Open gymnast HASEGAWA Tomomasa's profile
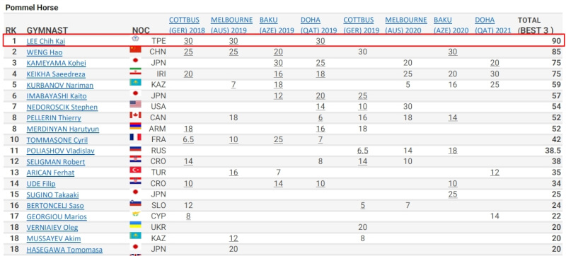 coord(64,250)
